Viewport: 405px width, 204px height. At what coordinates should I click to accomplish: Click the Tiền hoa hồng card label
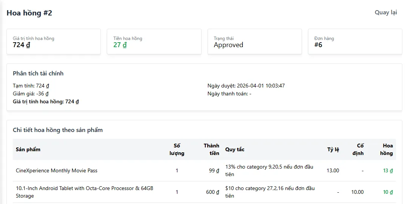pos(128,38)
